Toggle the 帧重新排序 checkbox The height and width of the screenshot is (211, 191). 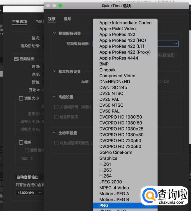click(x=56, y=117)
